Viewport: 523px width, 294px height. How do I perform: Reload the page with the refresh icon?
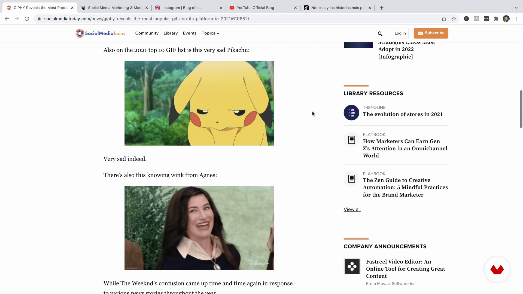point(27,19)
